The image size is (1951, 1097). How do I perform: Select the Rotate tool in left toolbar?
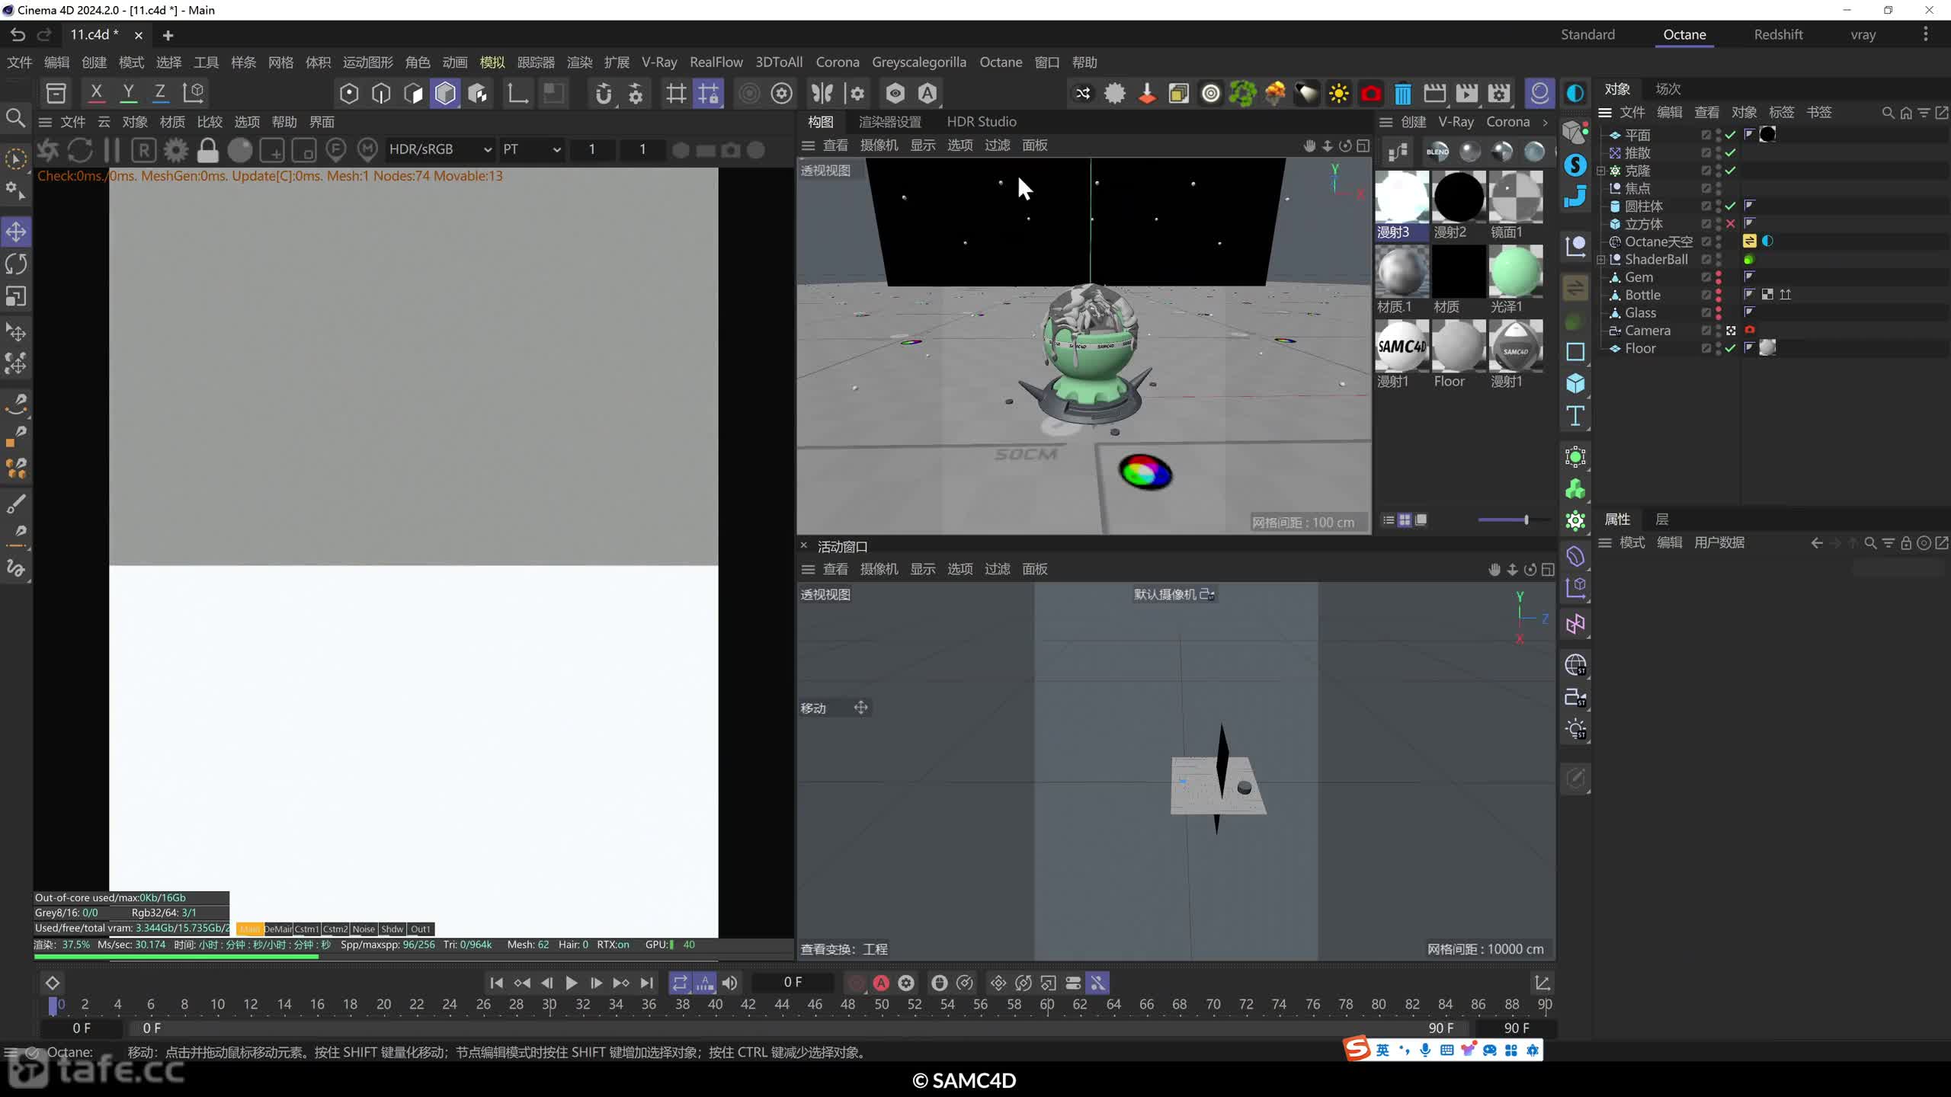coord(16,264)
